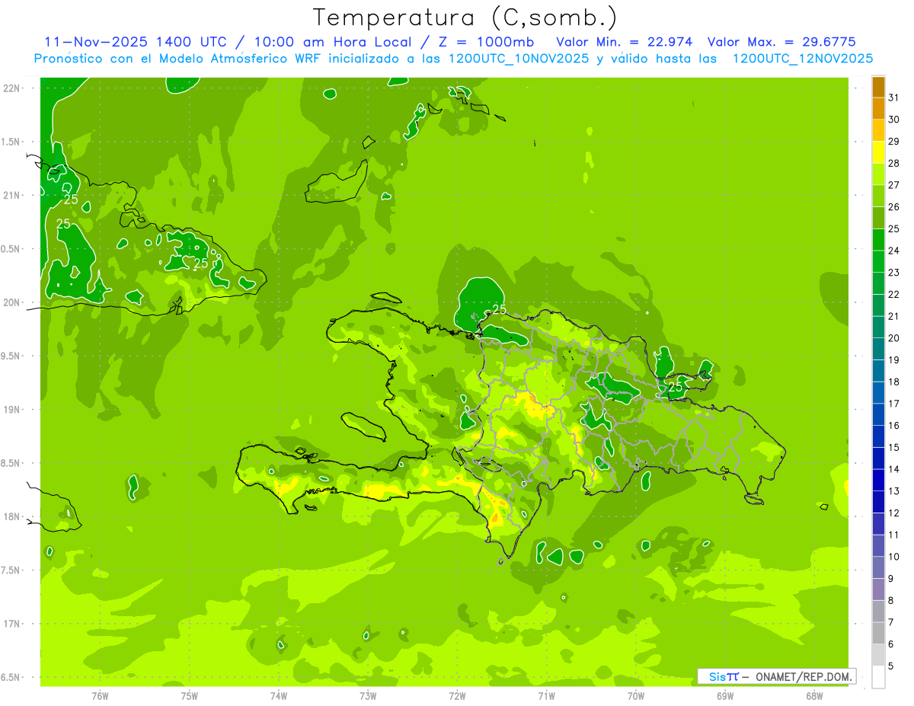The image size is (914, 706).
Task: Click the colorbar scale label 25
Action: coord(893,228)
